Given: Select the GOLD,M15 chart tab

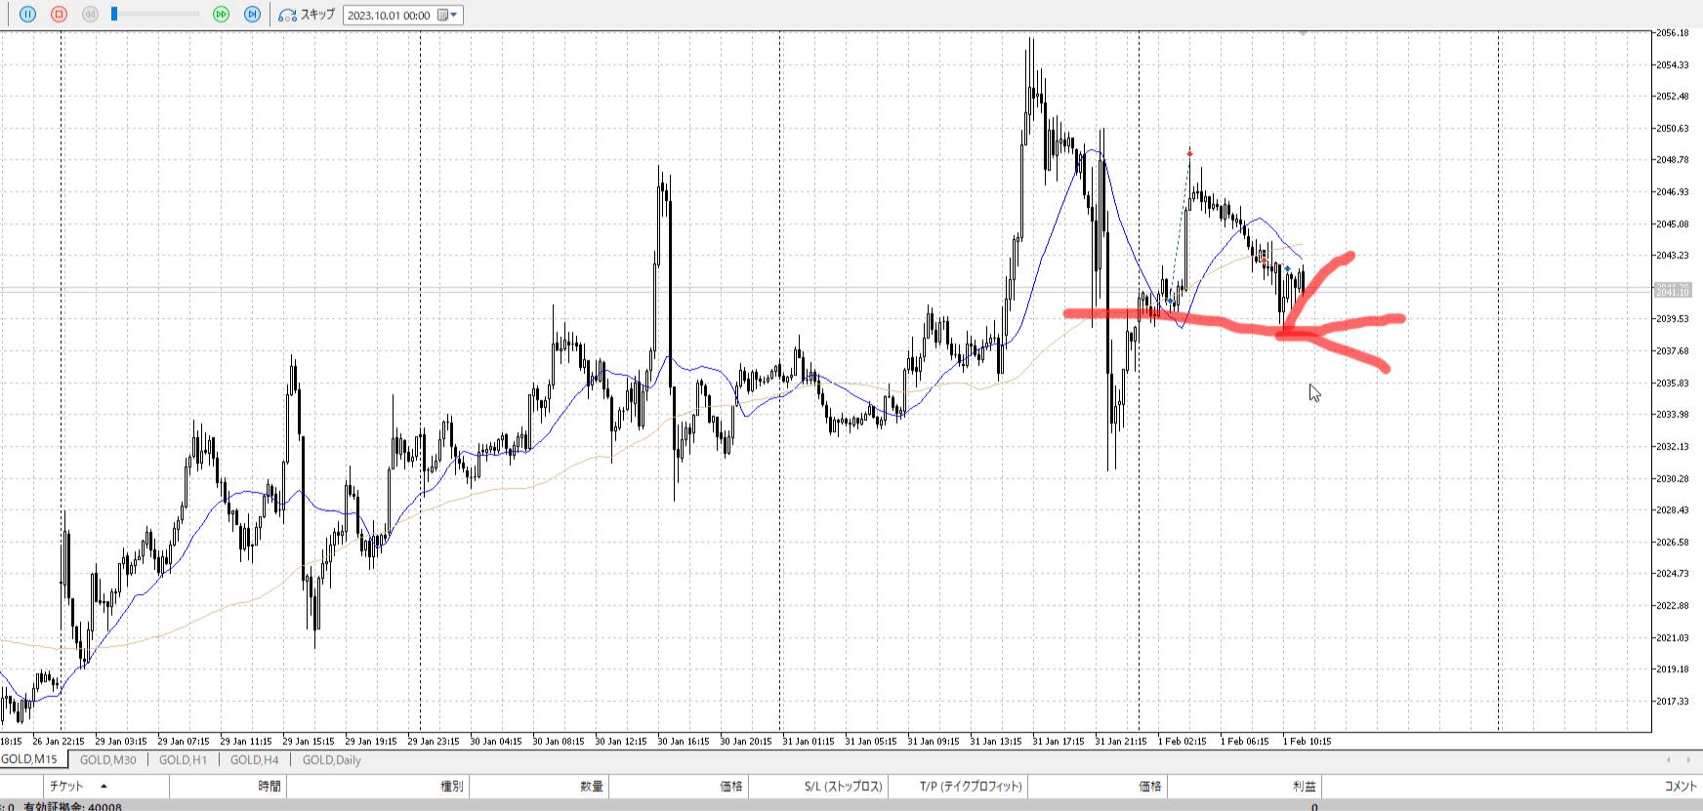Looking at the screenshot, I should 29,759.
